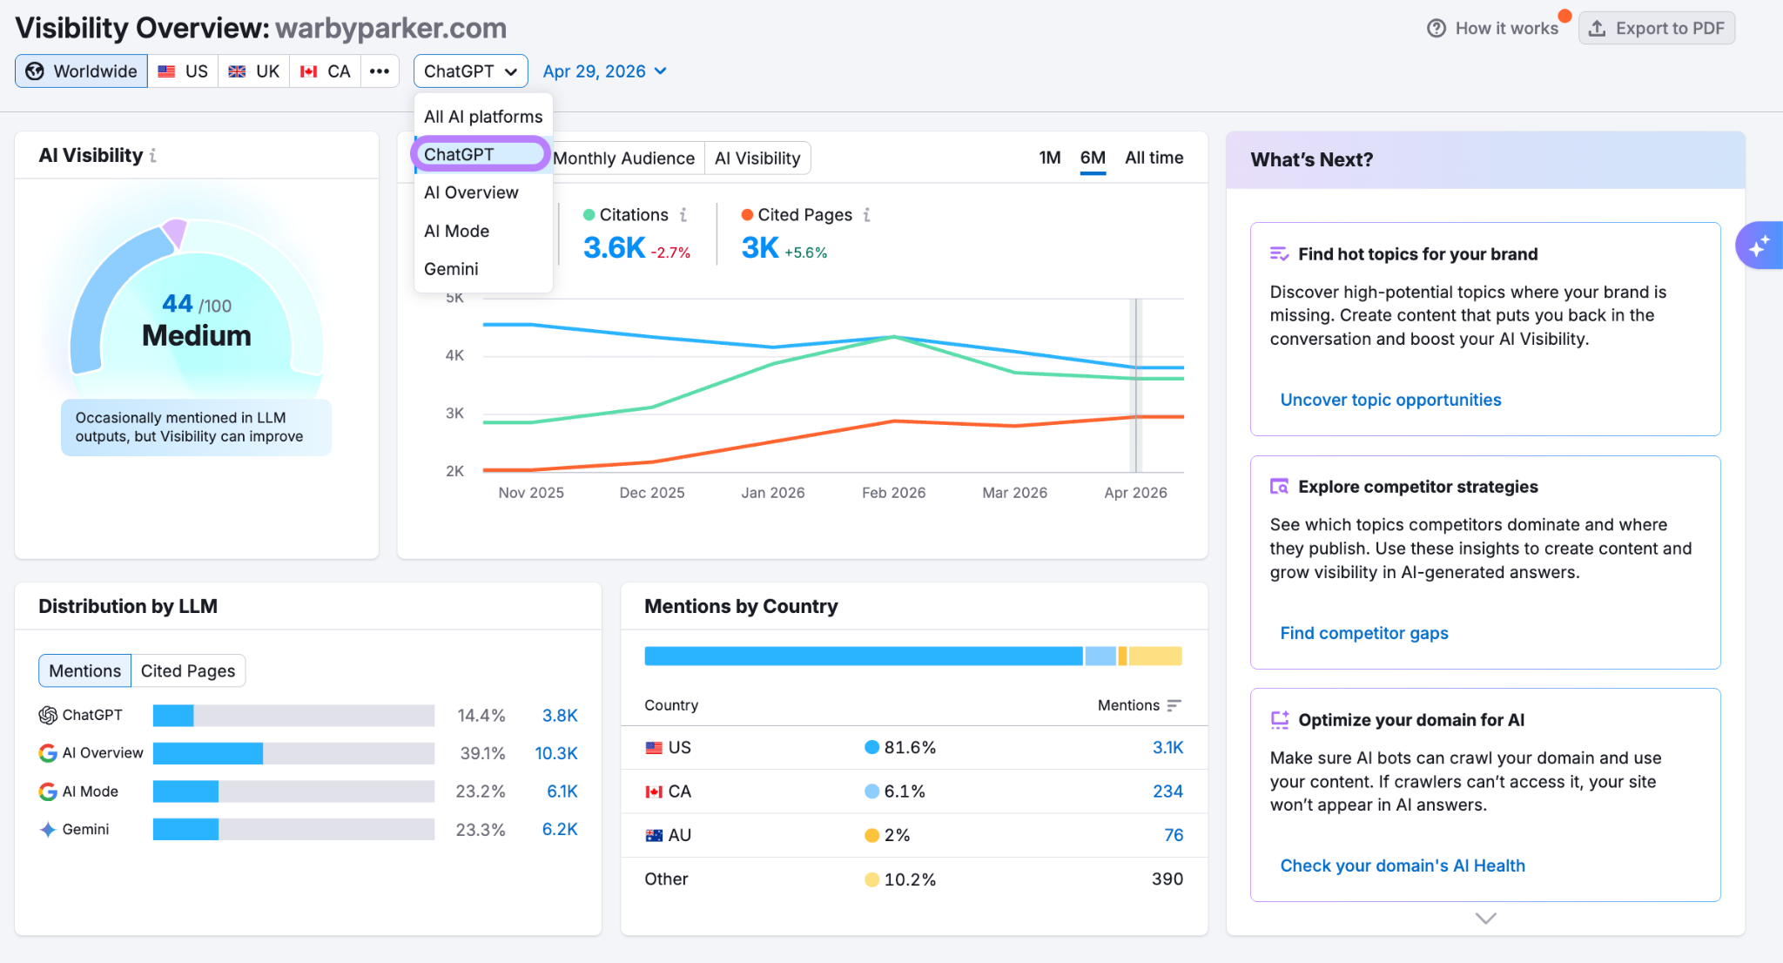
Task: Select AI Overview in the platform list
Action: 483,192
